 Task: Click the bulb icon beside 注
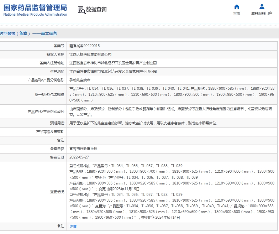59,226
